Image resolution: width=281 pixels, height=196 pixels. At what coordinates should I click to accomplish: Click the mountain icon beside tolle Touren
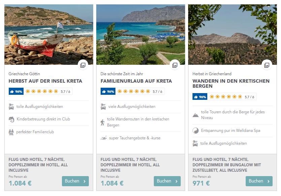coord(196,115)
